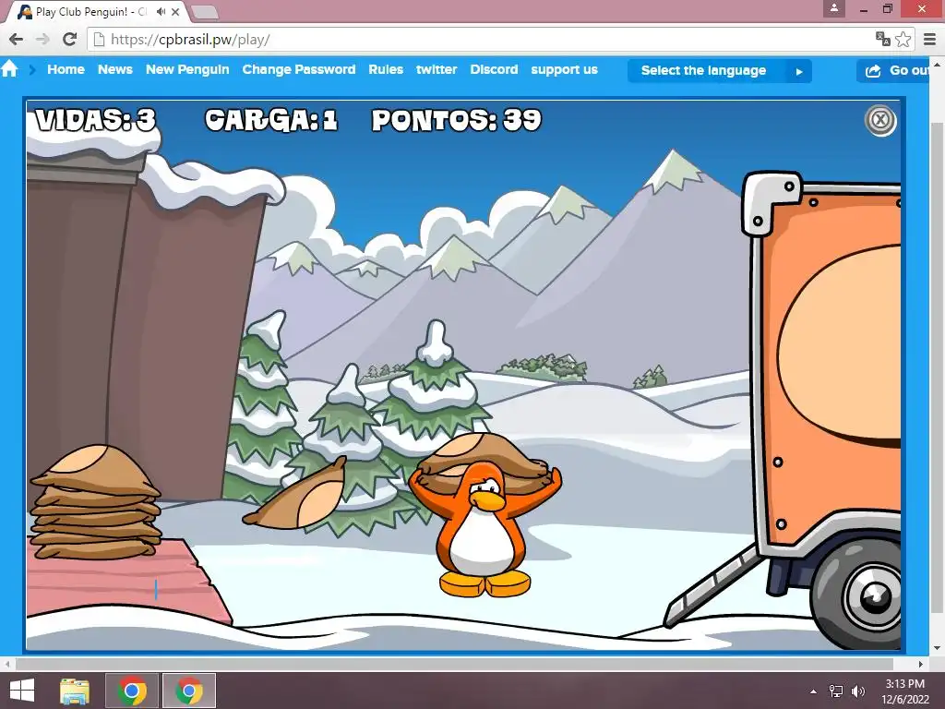Click the horizontal scrollbar right arrow

point(921,664)
